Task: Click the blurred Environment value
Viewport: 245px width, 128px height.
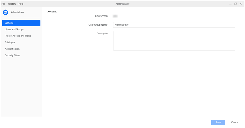Action: click(x=115, y=16)
